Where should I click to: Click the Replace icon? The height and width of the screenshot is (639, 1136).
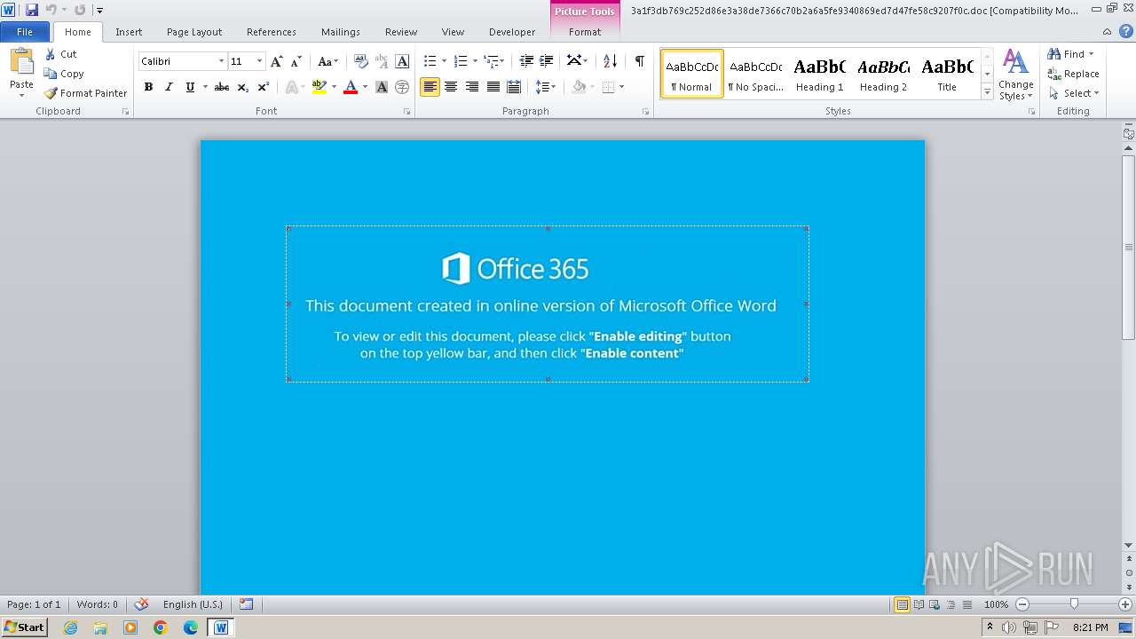pos(1054,74)
